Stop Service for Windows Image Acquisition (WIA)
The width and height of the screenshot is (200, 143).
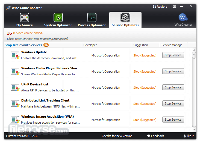[x=173, y=120]
